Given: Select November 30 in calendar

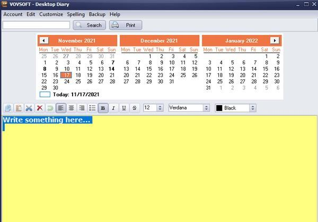Looking at the screenshot, I should coord(55,88).
